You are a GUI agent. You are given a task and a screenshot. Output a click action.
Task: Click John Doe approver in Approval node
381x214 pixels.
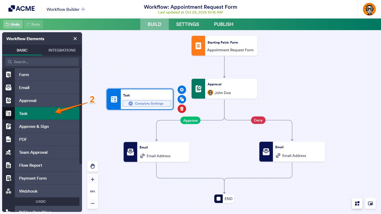tap(223, 93)
